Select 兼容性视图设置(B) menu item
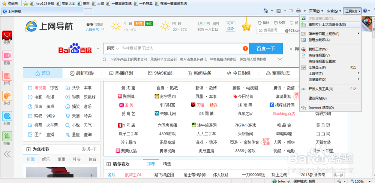The width and height of the screenshot is (375, 183). coord(330,61)
